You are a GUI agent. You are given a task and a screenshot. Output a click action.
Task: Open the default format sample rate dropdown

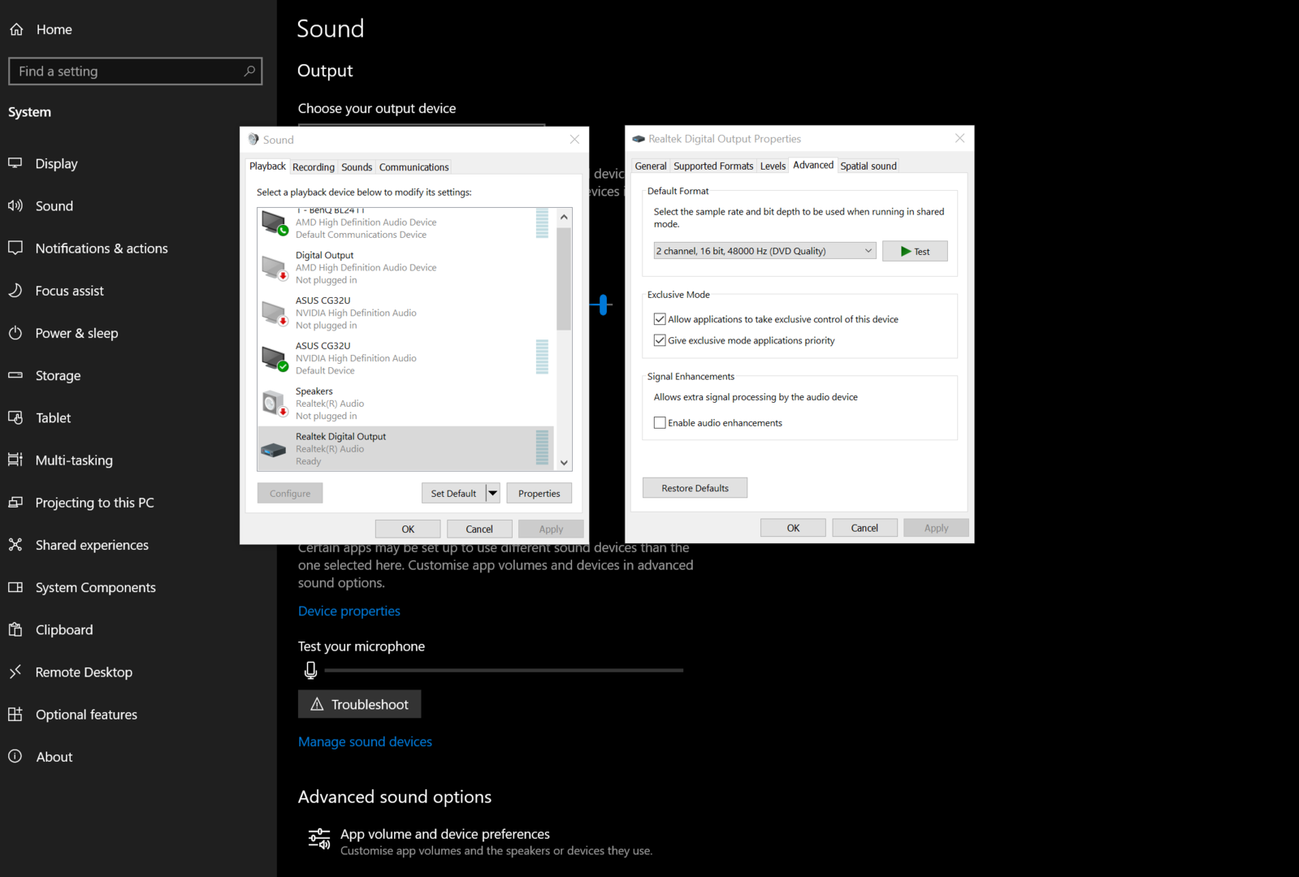tap(764, 251)
